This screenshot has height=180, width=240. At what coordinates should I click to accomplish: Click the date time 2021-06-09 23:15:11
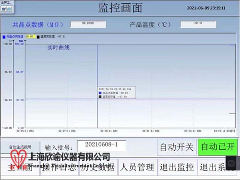pyautogui.click(x=206, y=8)
